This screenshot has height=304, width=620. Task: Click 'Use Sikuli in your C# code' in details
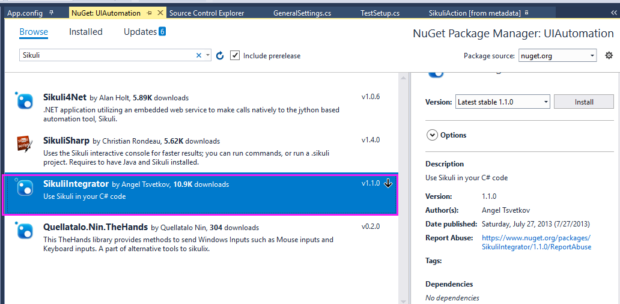(x=466, y=178)
